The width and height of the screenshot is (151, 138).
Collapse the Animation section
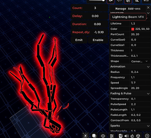148,67
